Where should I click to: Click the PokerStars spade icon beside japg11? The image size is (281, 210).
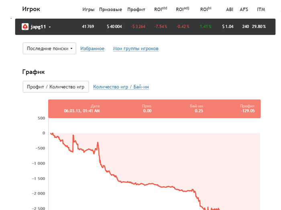tap(25, 27)
